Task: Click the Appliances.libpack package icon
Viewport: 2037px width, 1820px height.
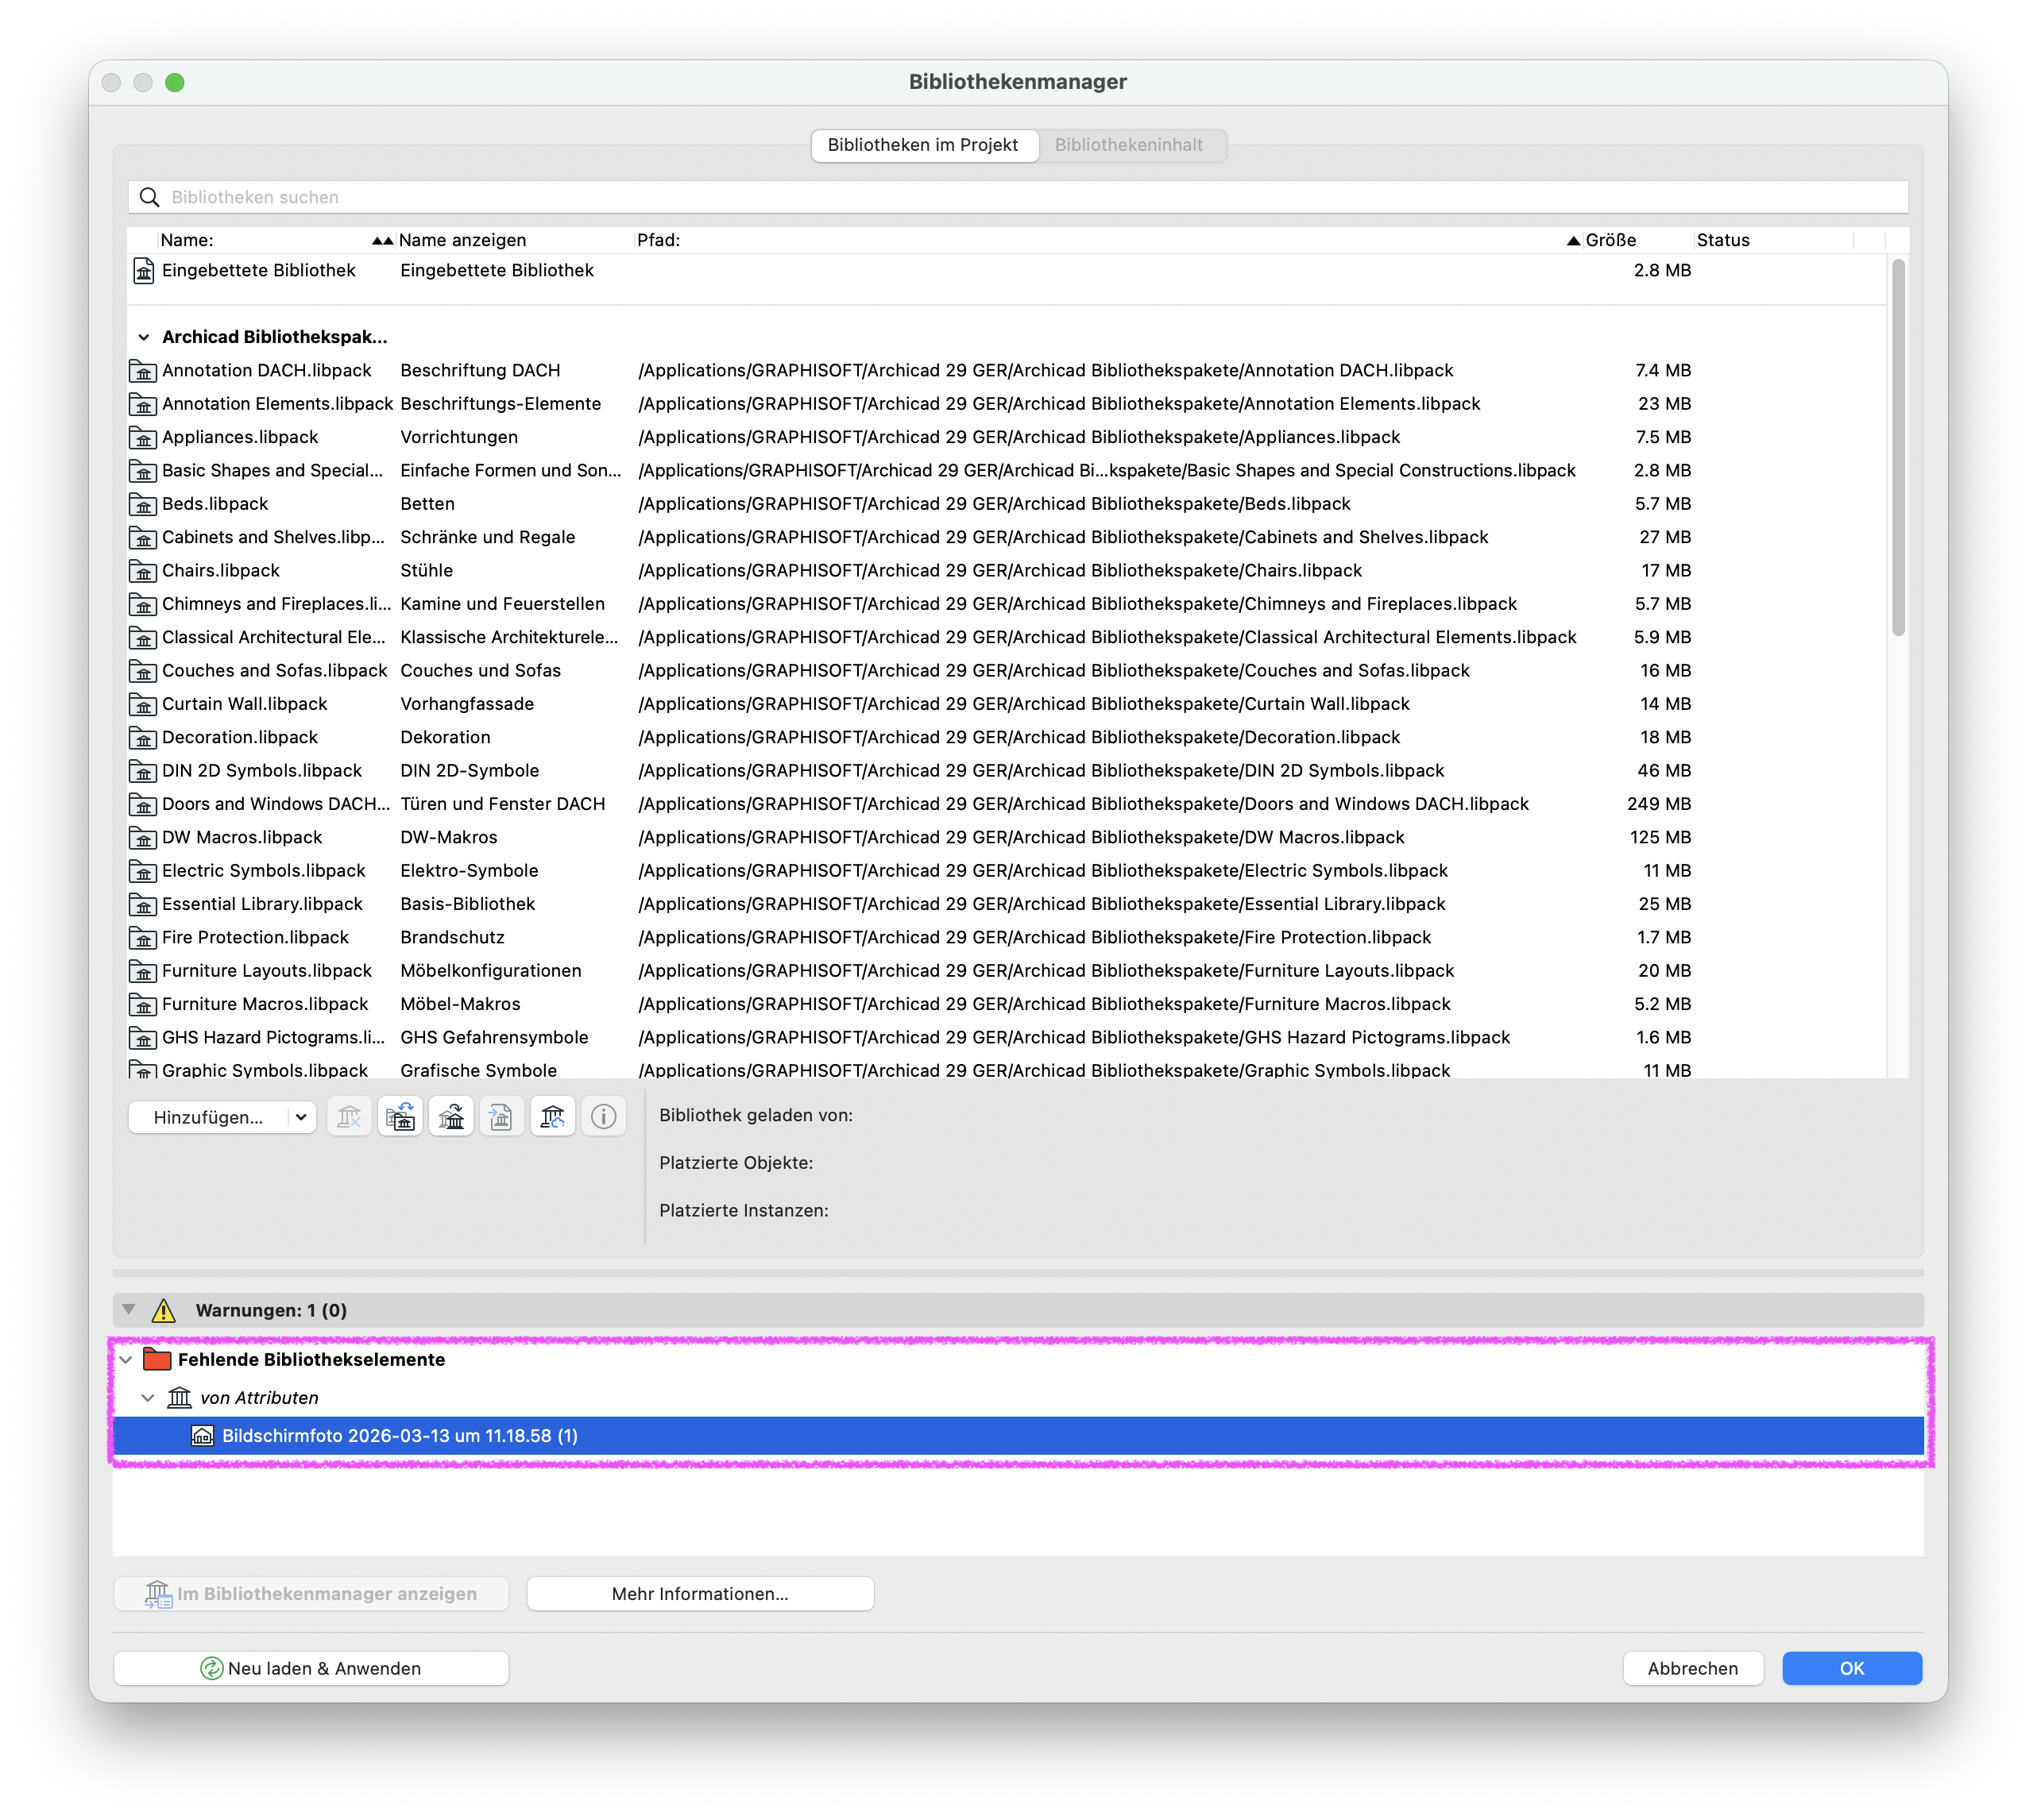Action: pos(143,438)
